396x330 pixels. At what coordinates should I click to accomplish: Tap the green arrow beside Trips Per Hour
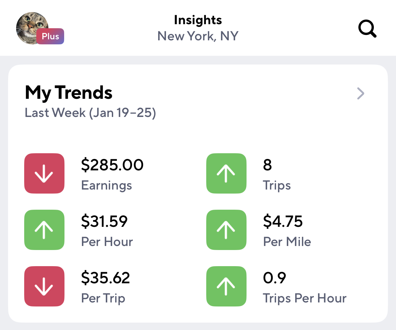click(x=226, y=286)
